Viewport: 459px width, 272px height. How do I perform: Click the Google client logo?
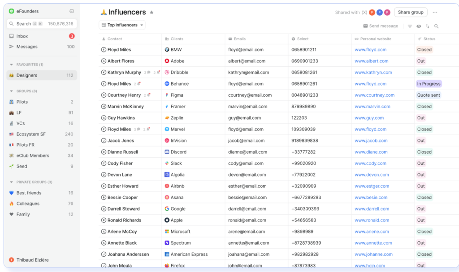tap(167, 209)
